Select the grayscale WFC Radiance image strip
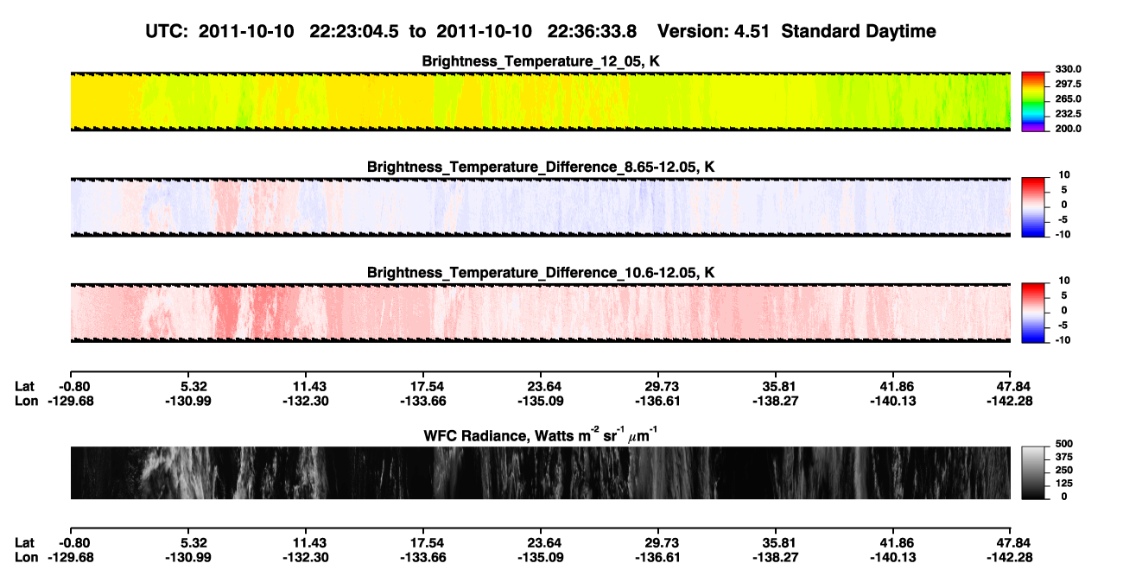This screenshot has width=1123, height=576. coord(540,473)
